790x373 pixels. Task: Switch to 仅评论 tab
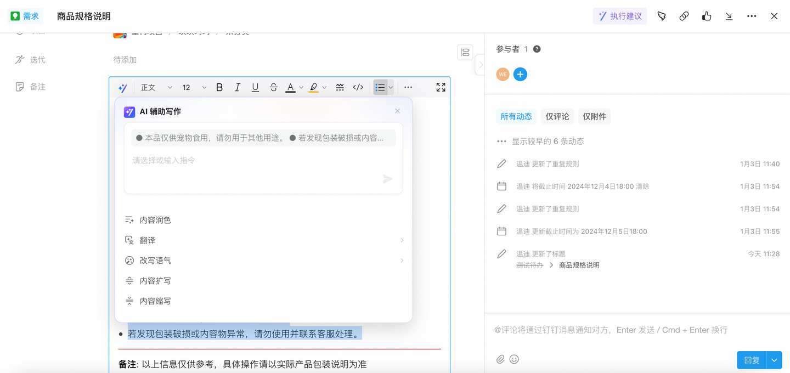click(x=557, y=116)
